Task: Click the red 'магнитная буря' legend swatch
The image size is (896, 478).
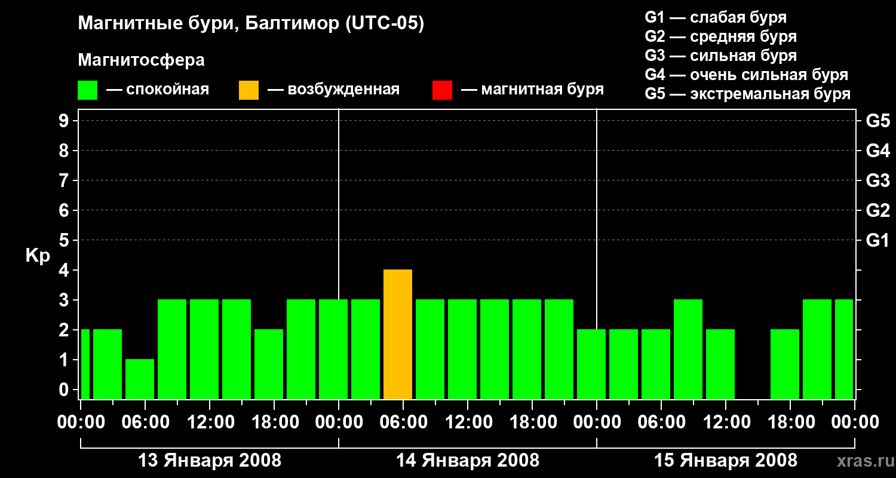Action: (x=442, y=90)
